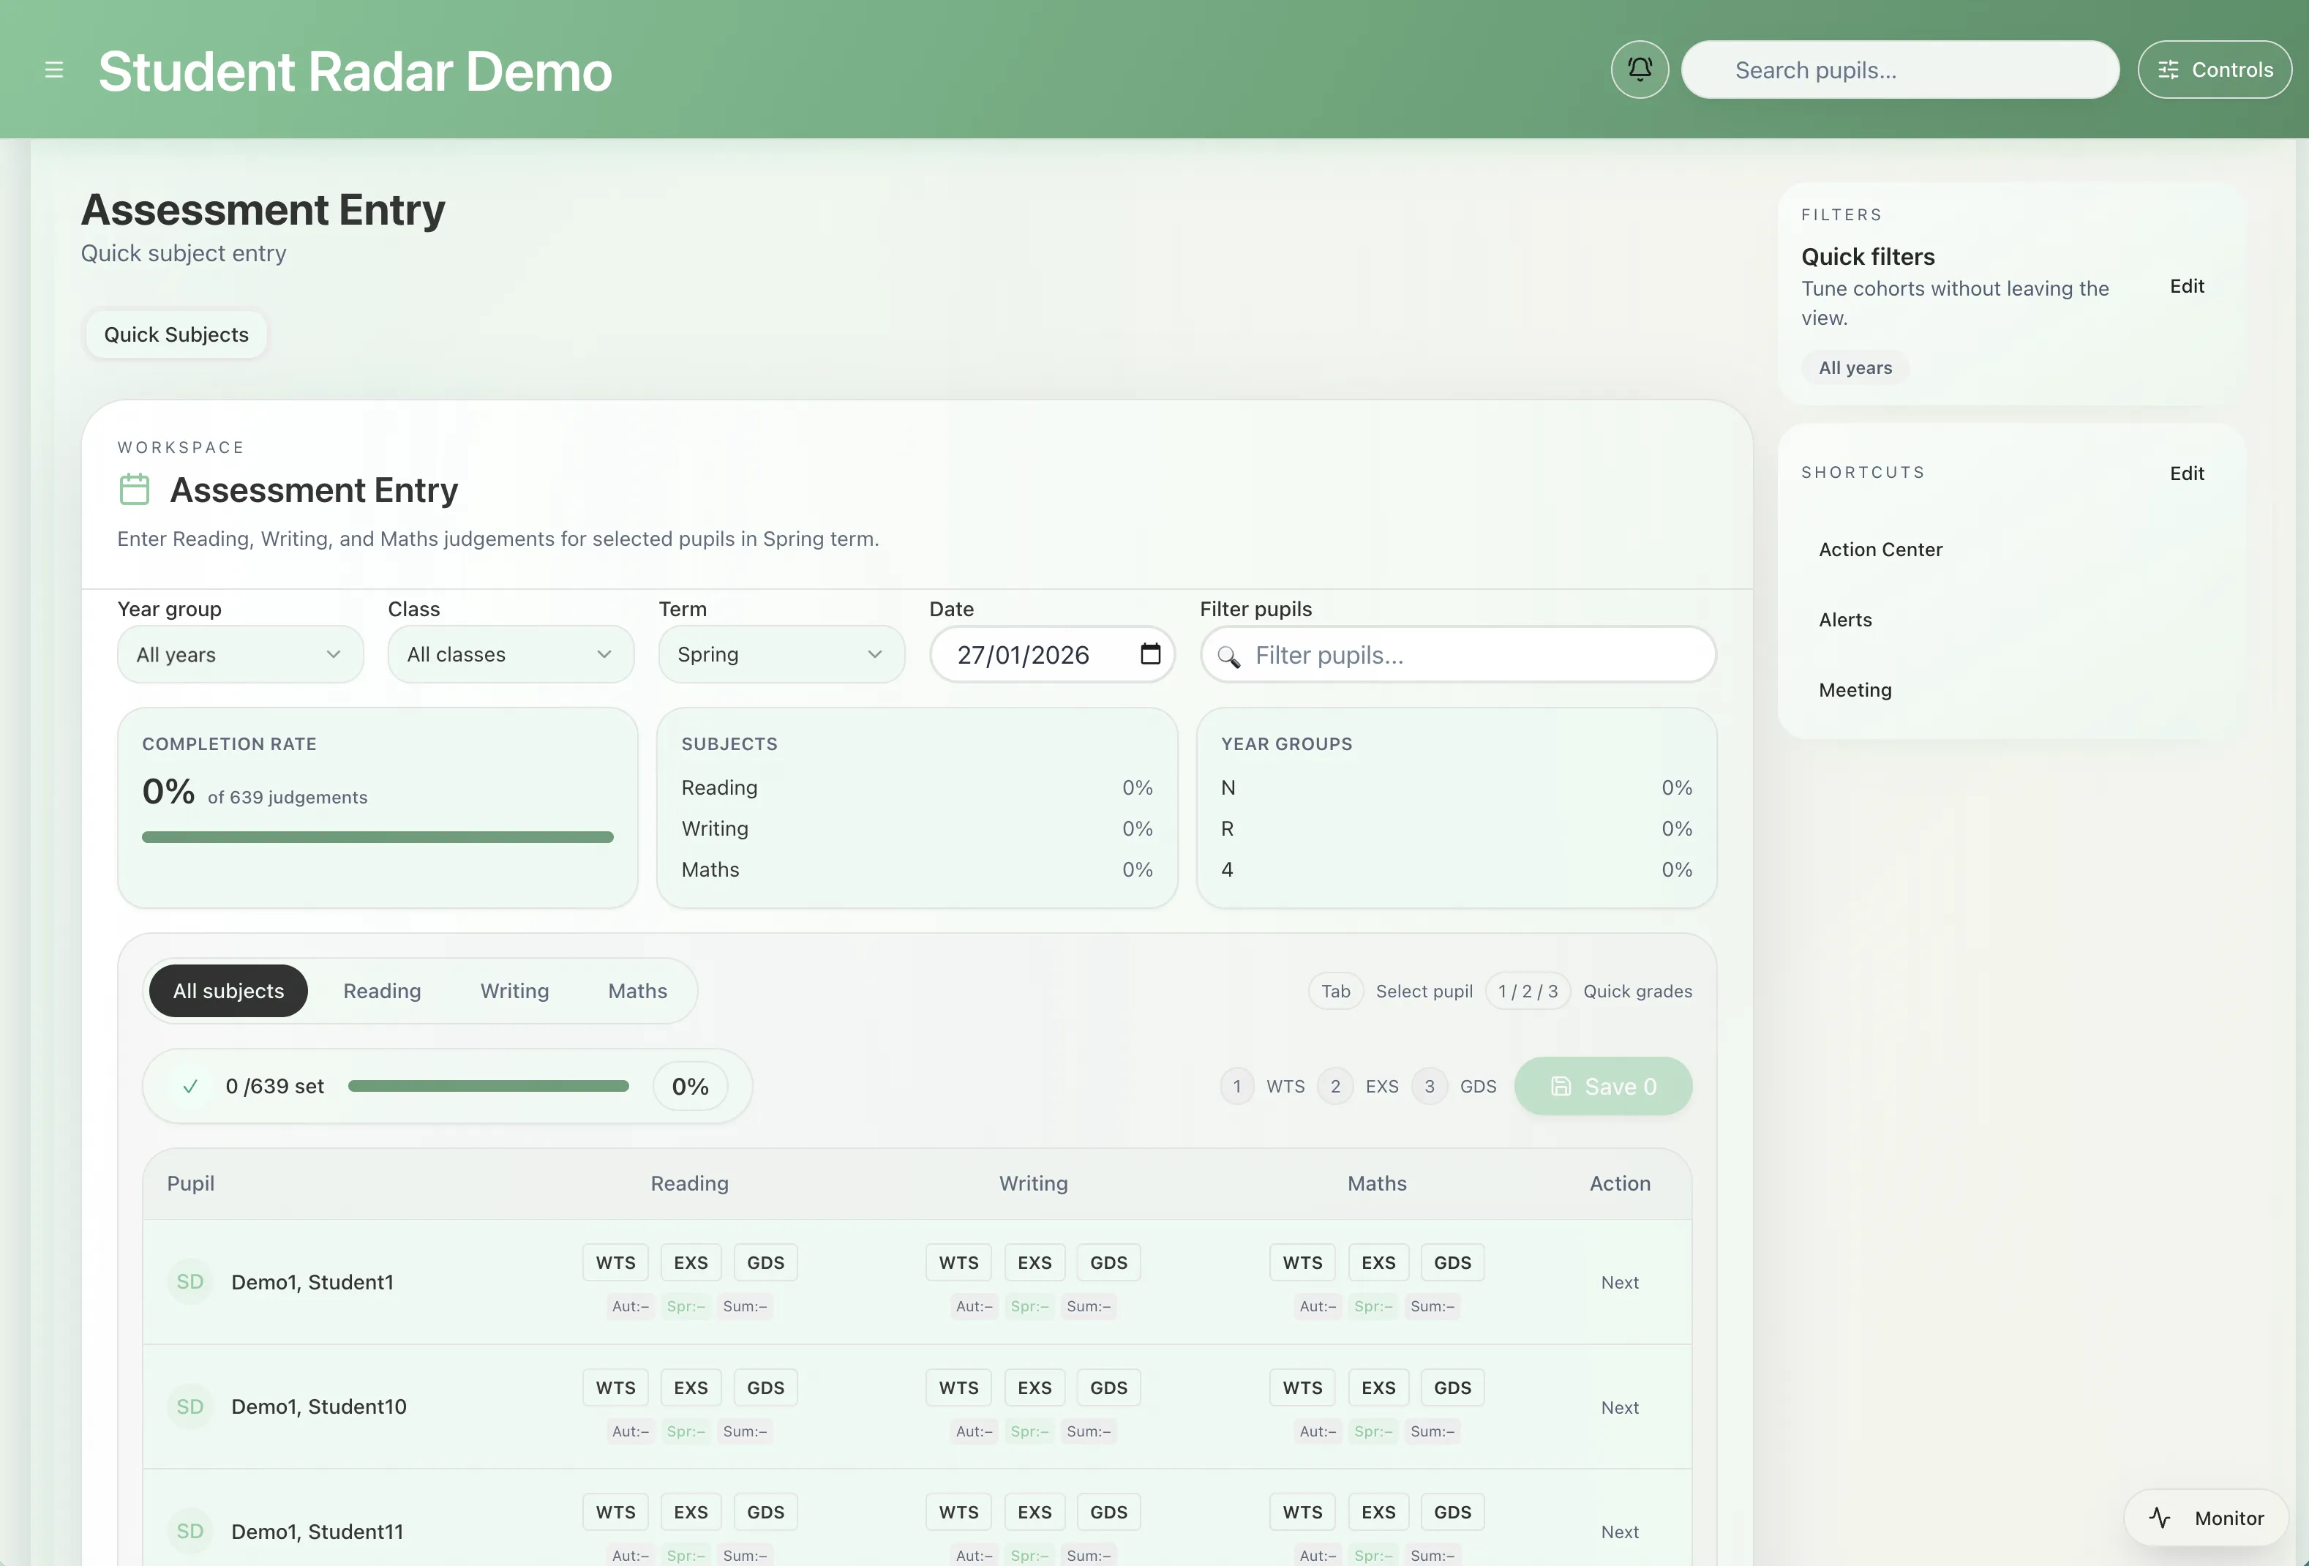Toggle WTS grade for Demo1, Student1 Reading
This screenshot has height=1566, width=2309.
(x=615, y=1262)
